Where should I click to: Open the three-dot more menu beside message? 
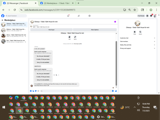click(x=59, y=75)
